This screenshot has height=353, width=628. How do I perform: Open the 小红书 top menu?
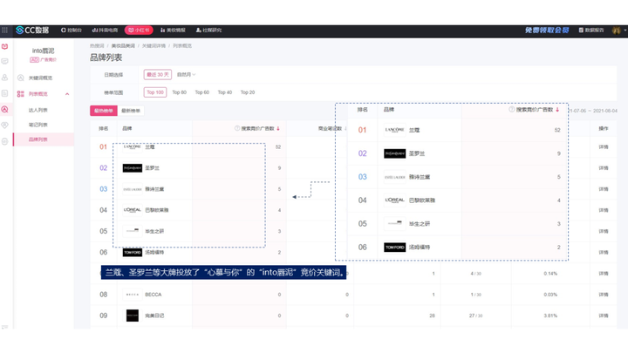pos(139,30)
